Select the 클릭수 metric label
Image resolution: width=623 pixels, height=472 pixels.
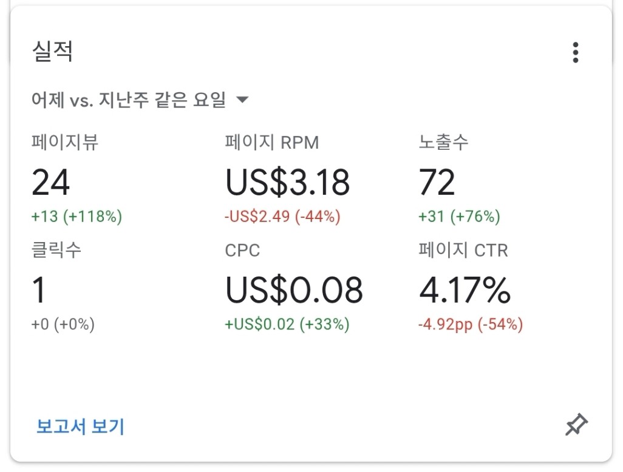(x=56, y=250)
